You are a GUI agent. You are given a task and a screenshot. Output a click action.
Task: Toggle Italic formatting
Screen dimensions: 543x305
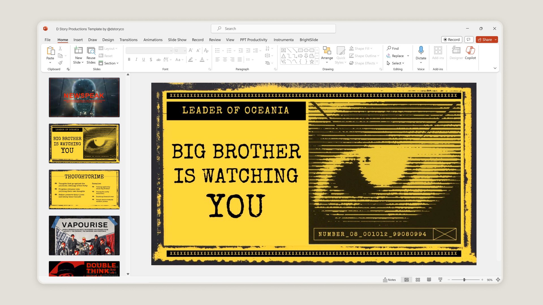[136, 60]
